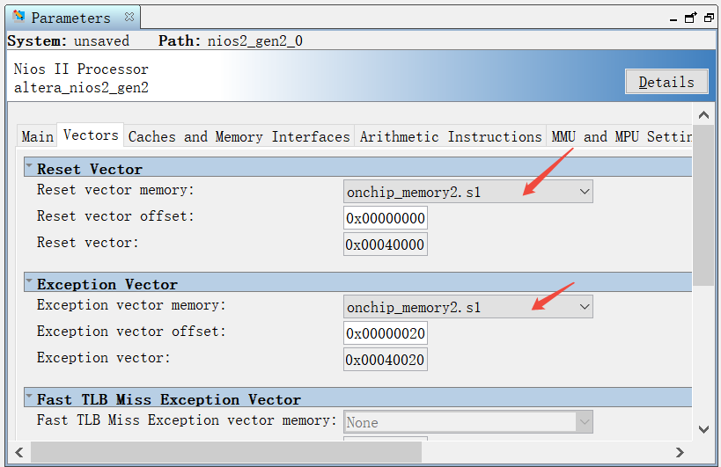This screenshot has height=467, width=721.
Task: Click the 'altera_nios2_gen2' component name
Action: tap(81, 87)
